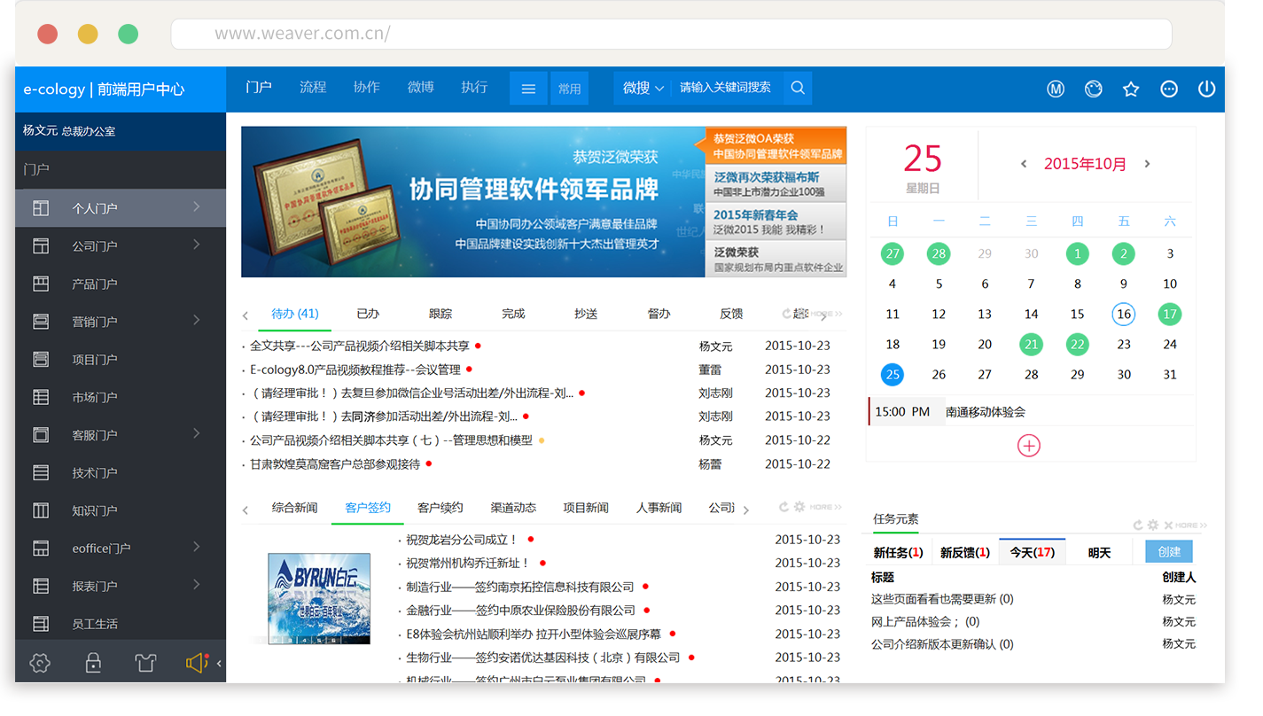Go to previous month in calendar

1024,164
